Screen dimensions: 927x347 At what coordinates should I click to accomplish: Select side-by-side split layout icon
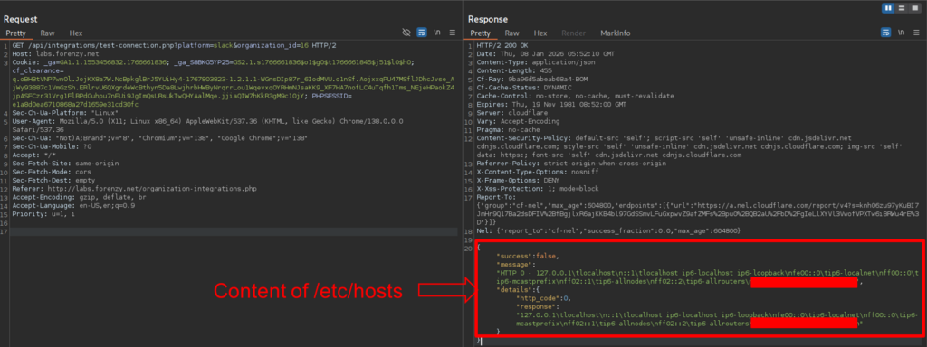[x=889, y=8]
